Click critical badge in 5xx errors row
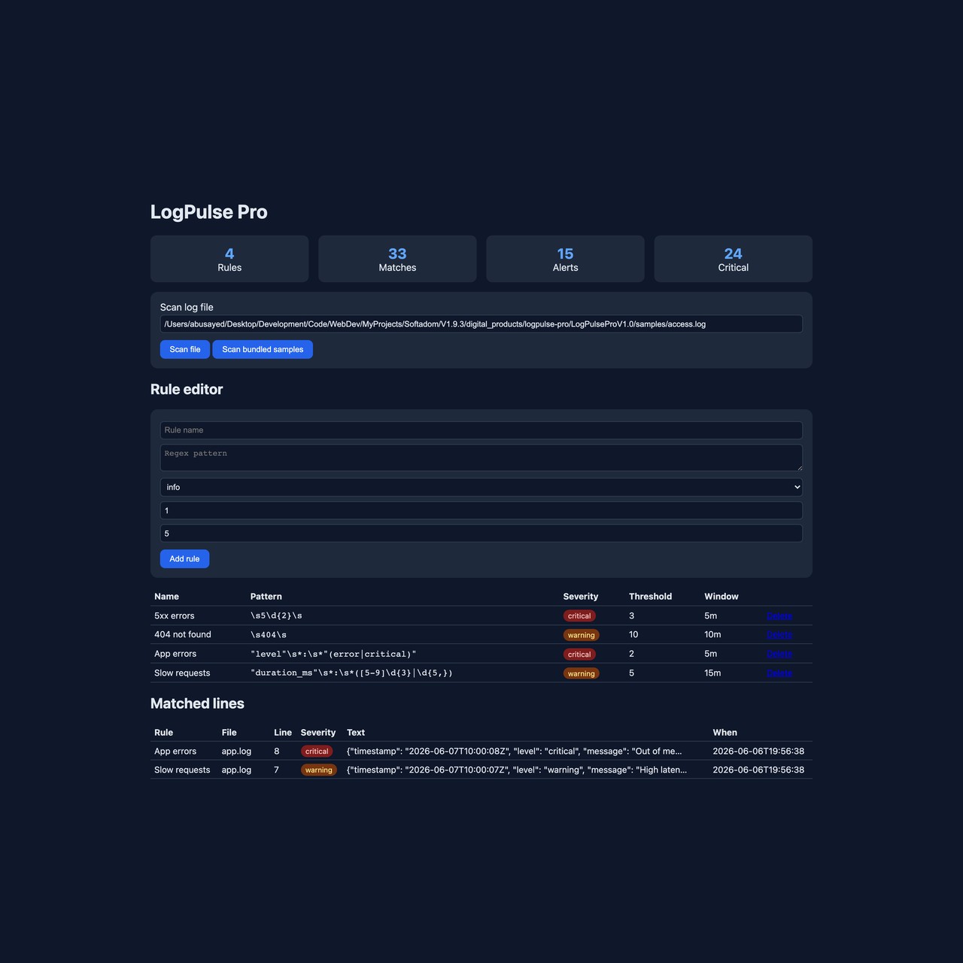The width and height of the screenshot is (963, 963). [x=579, y=616]
